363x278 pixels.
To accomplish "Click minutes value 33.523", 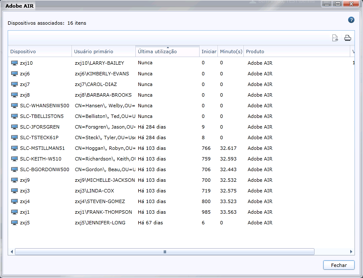I will tap(228, 201).
